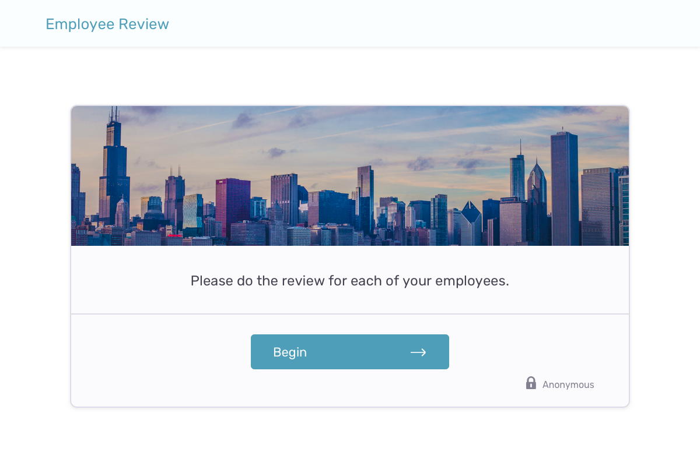Open the Employee Review header link
The width and height of the screenshot is (700, 466).
(107, 24)
